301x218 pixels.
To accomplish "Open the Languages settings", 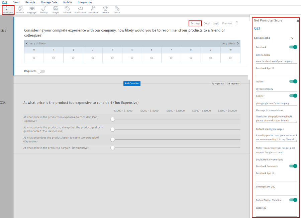I will coord(32,9).
